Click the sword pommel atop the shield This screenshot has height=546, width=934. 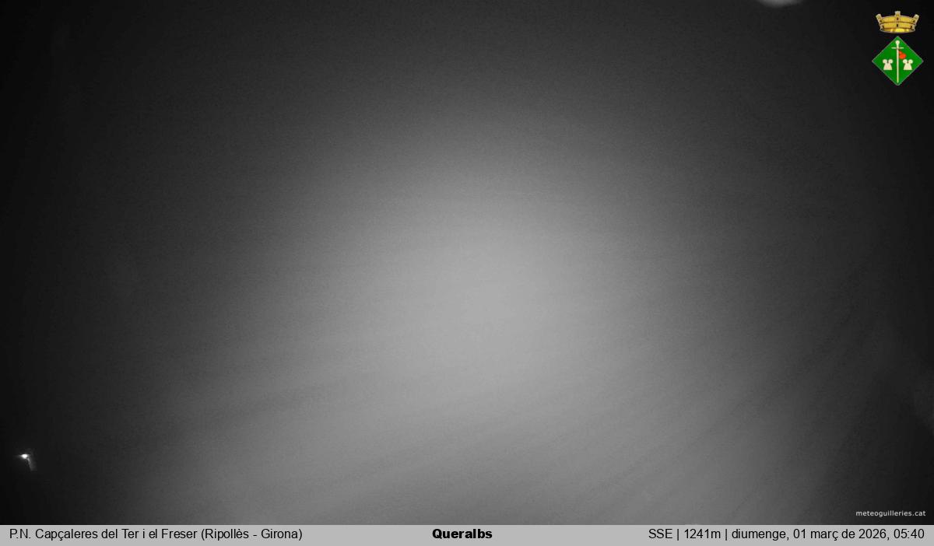[x=897, y=42]
